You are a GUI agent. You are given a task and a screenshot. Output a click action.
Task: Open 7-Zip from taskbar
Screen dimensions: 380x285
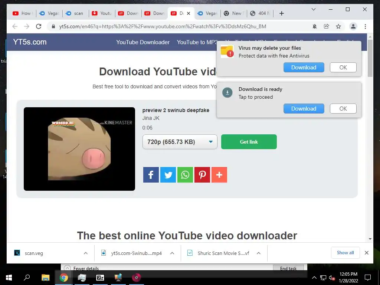point(100,278)
